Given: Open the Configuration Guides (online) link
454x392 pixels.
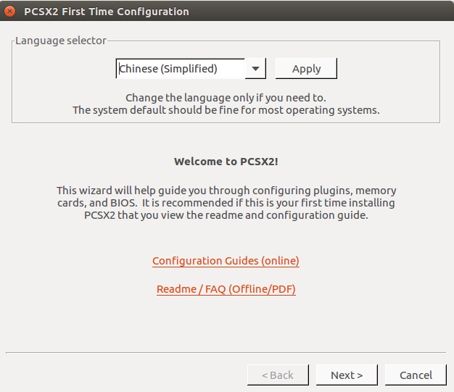Looking at the screenshot, I should [226, 261].
